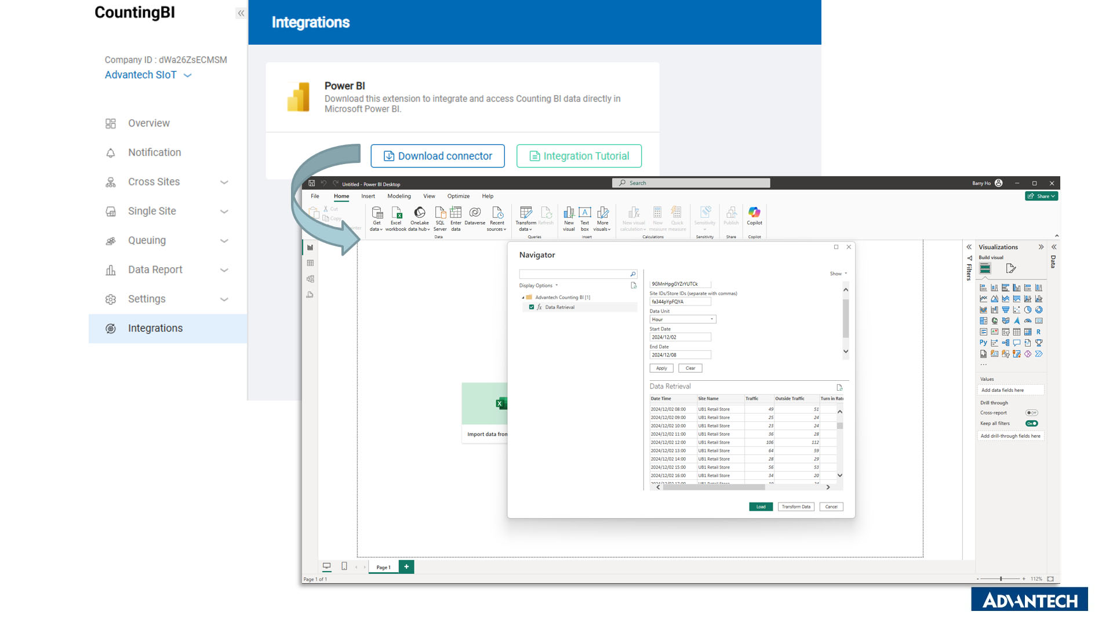The image size is (1113, 626).
Task: Open the Integrations section in CountingBI
Action: pos(155,328)
